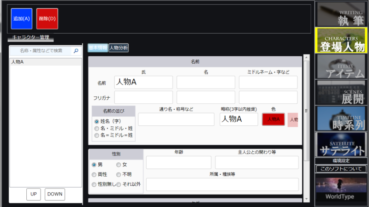Focus the 名称・属性などで検索 search field
369x207 pixels.
(41, 51)
